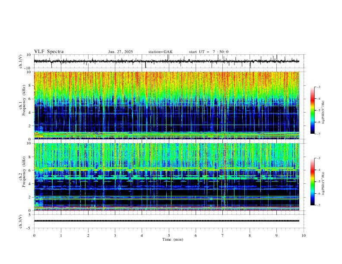This screenshot has height=264, width=342.
Task: Click the ch.1 spectrogram color scale bar
Action: (312, 110)
